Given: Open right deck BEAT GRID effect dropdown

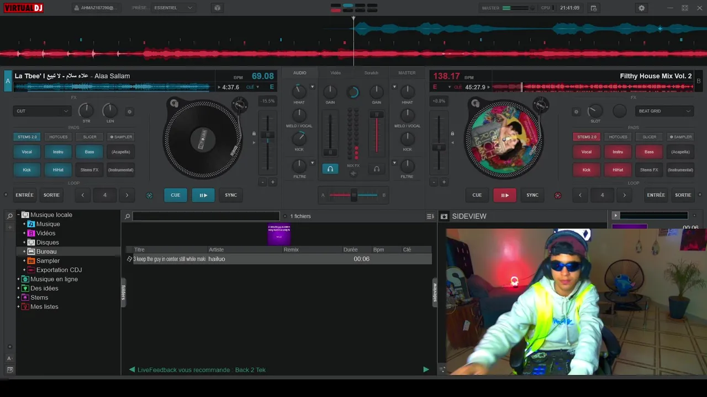Looking at the screenshot, I should pyautogui.click(x=664, y=111).
